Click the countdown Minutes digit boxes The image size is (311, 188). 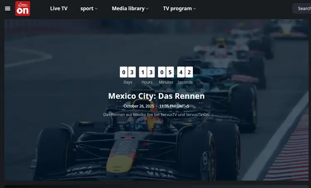pos(166,72)
